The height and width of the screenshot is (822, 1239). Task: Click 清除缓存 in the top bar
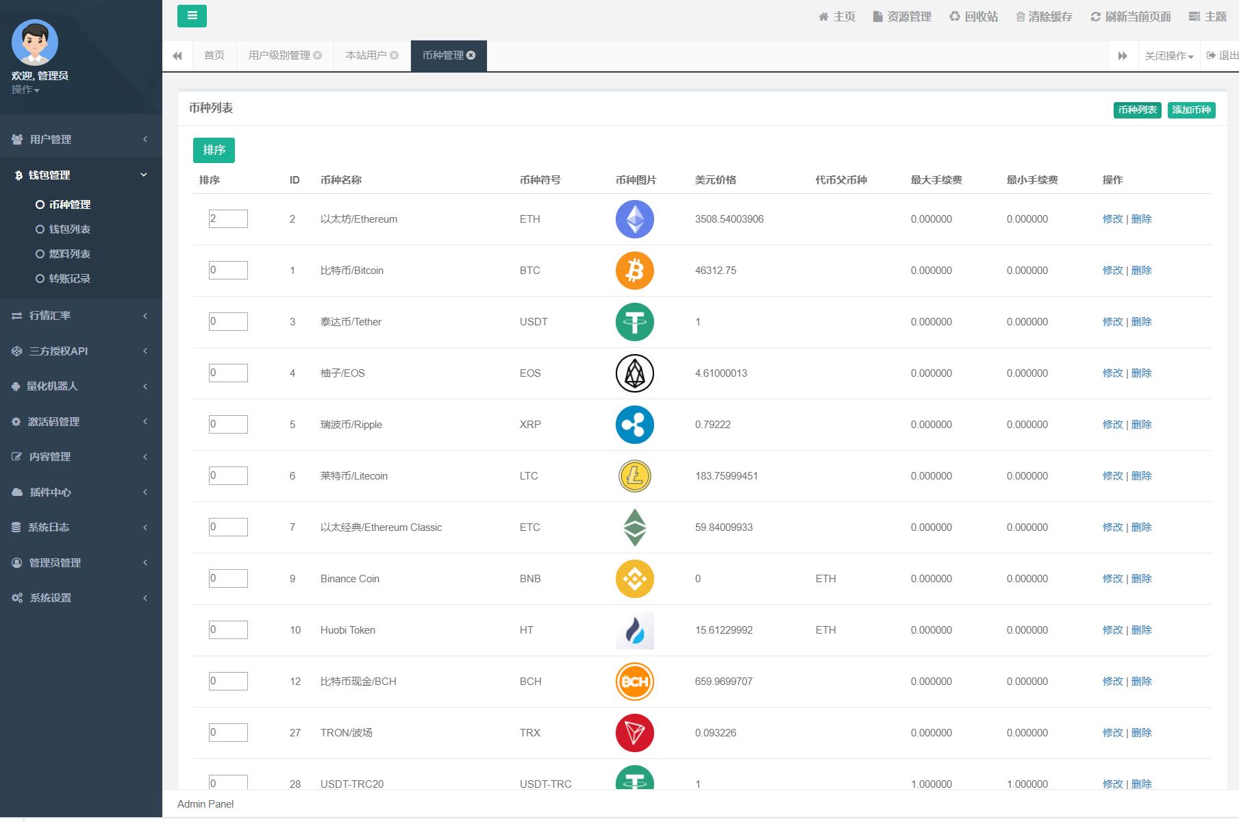(x=1044, y=16)
